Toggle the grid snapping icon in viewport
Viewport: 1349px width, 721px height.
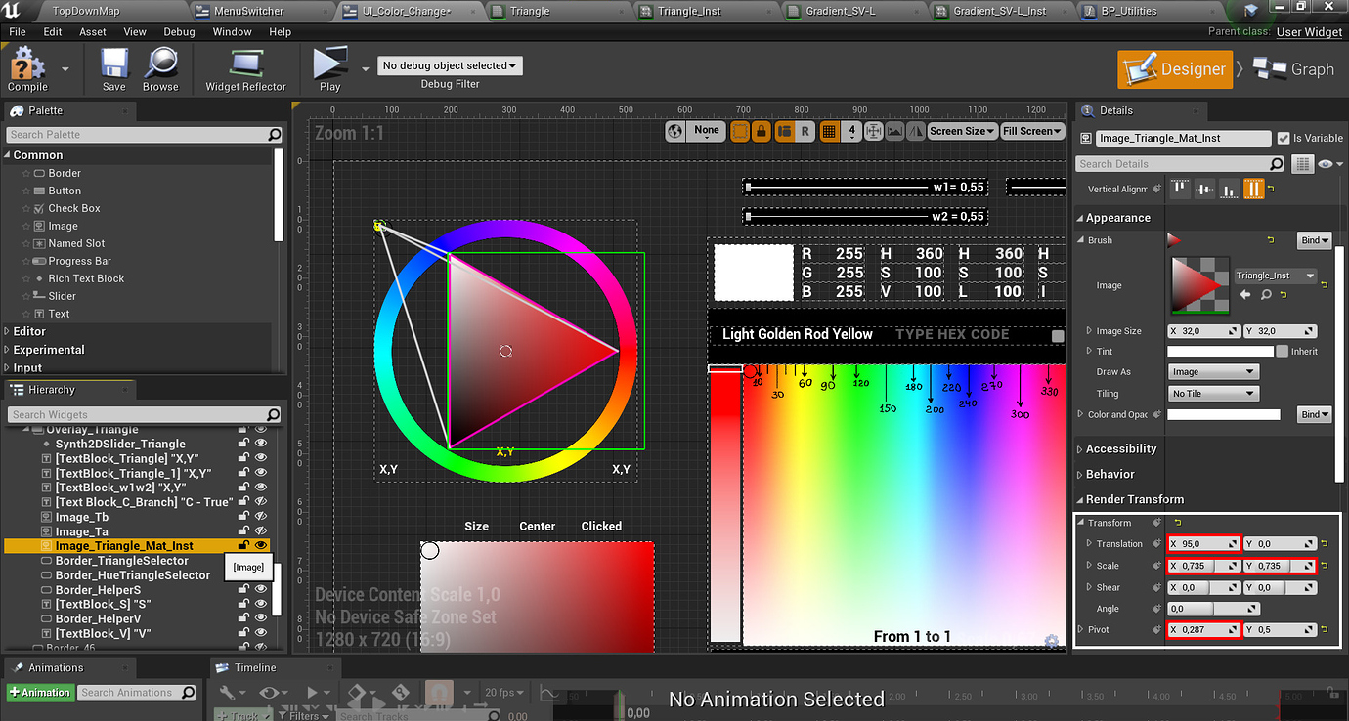[x=829, y=130]
